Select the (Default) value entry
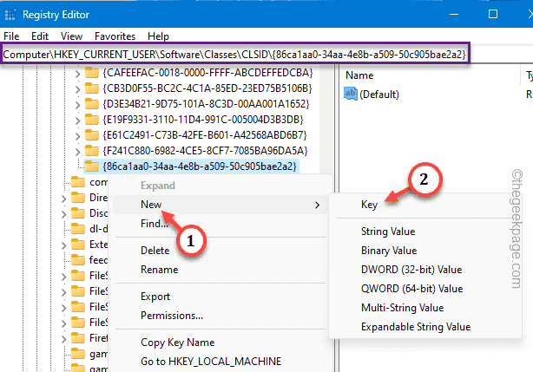533x372 pixels. tap(379, 94)
